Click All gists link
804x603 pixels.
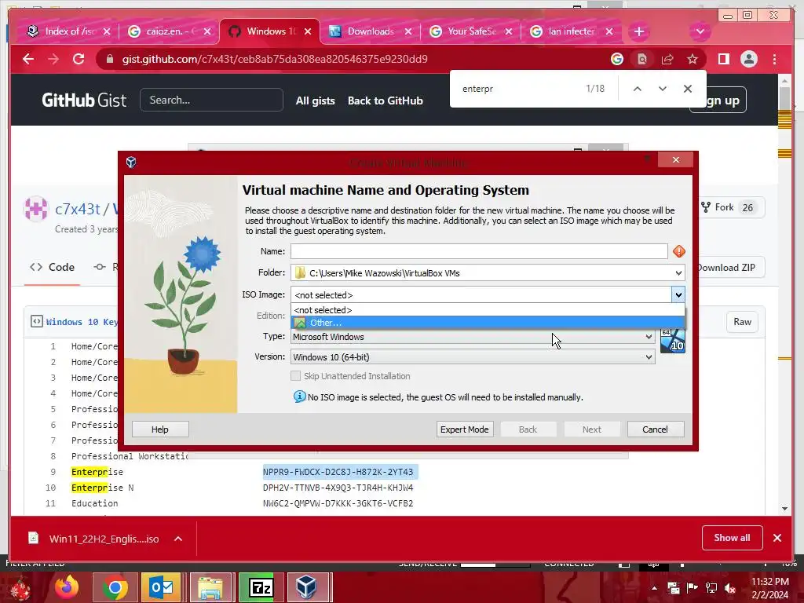pos(316,101)
